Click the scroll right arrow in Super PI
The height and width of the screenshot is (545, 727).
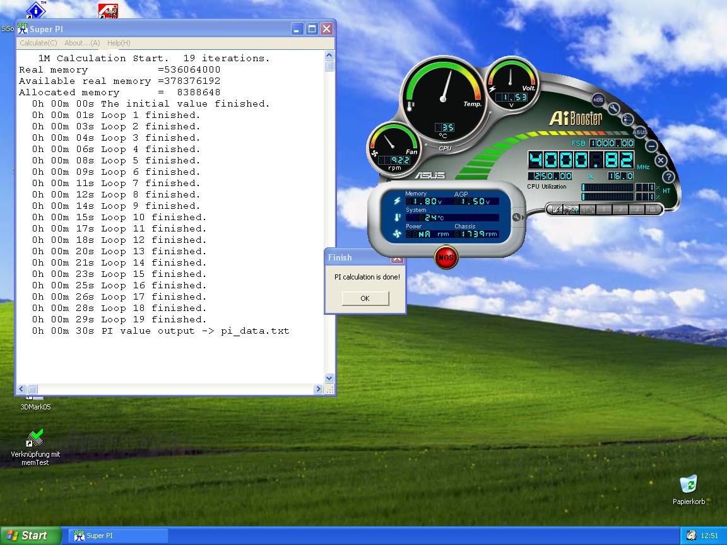[x=318, y=389]
